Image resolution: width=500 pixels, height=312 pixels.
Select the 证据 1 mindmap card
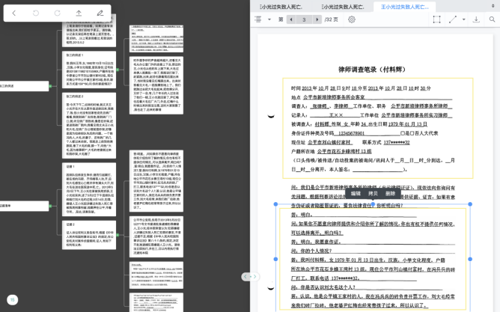89,189
